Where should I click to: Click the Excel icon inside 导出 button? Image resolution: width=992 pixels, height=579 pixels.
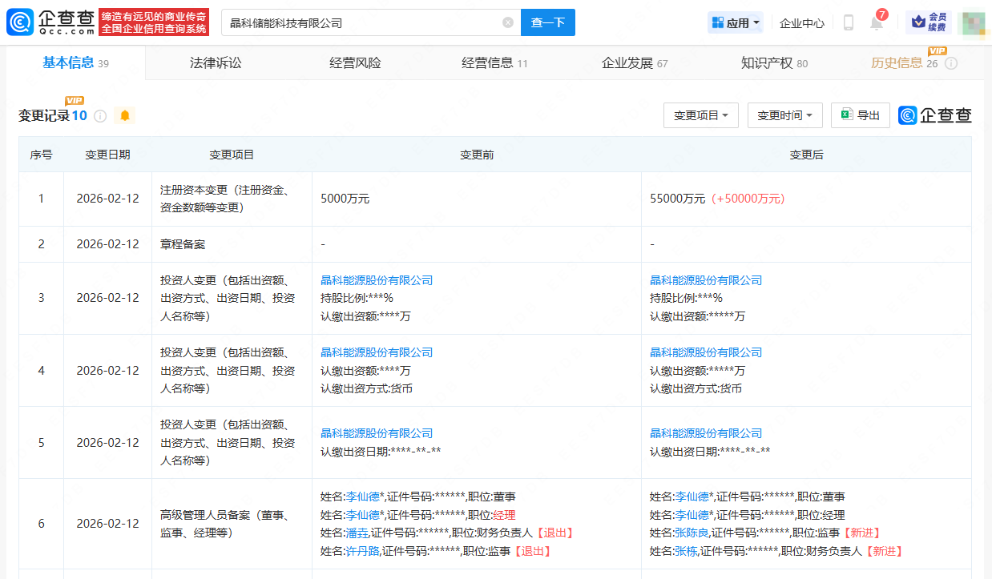[x=845, y=115]
